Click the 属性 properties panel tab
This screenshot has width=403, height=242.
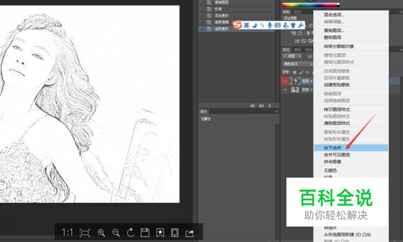pos(203,111)
